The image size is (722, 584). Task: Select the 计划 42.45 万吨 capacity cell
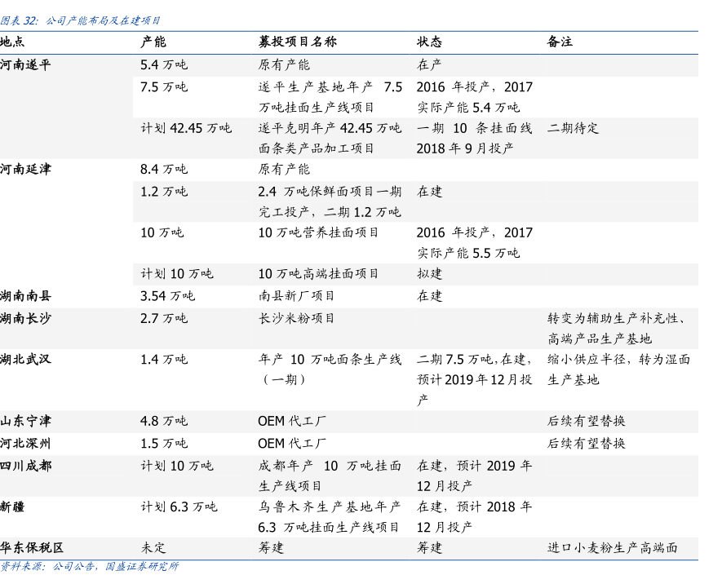[185, 128]
